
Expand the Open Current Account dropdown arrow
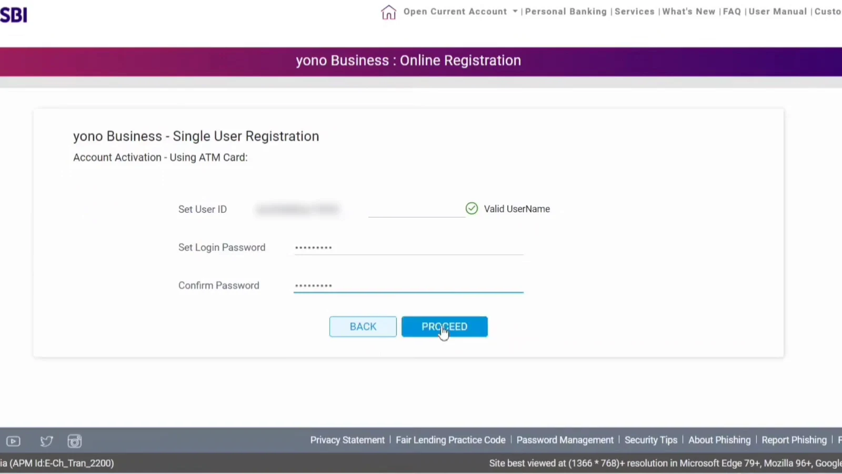pyautogui.click(x=515, y=12)
